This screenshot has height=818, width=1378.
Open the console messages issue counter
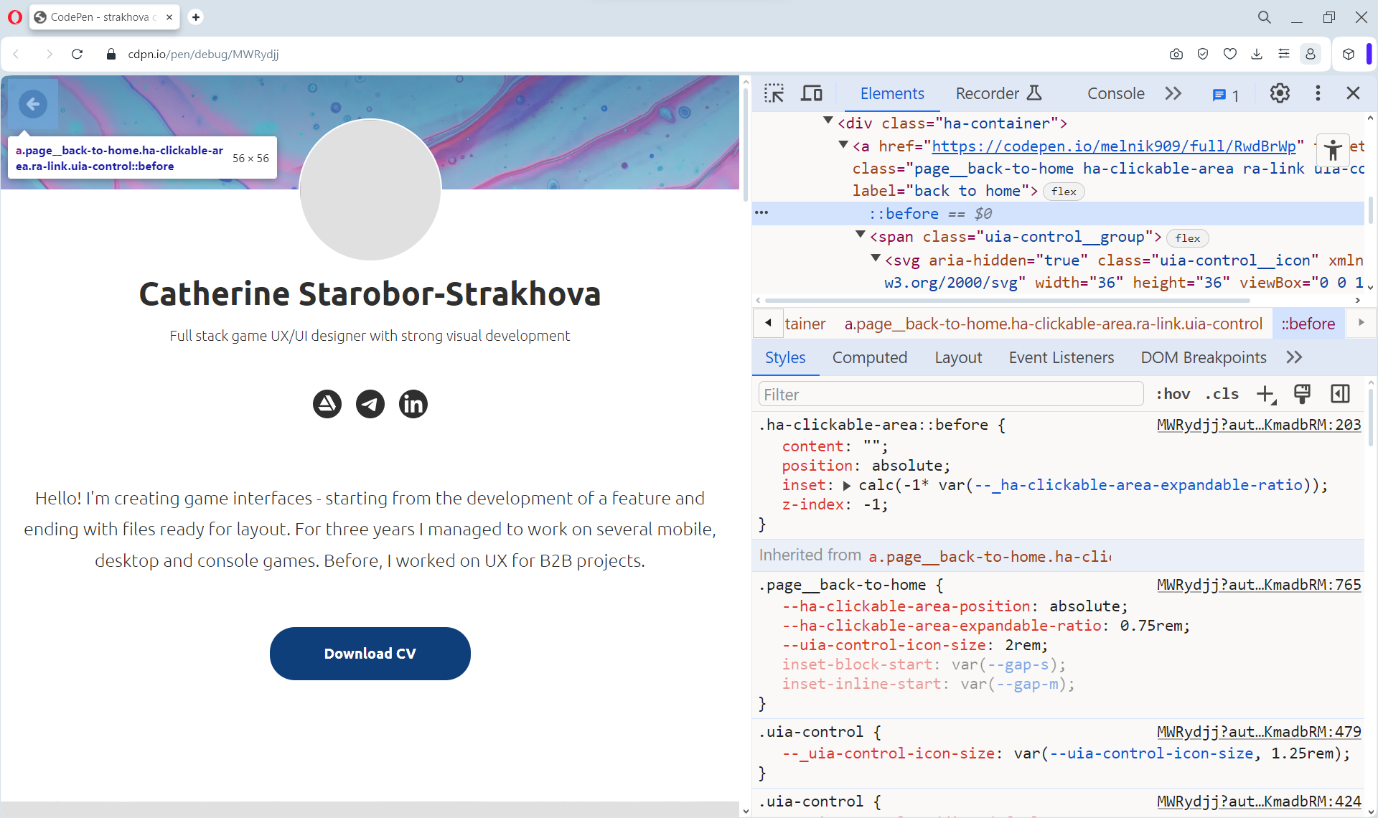click(1226, 95)
